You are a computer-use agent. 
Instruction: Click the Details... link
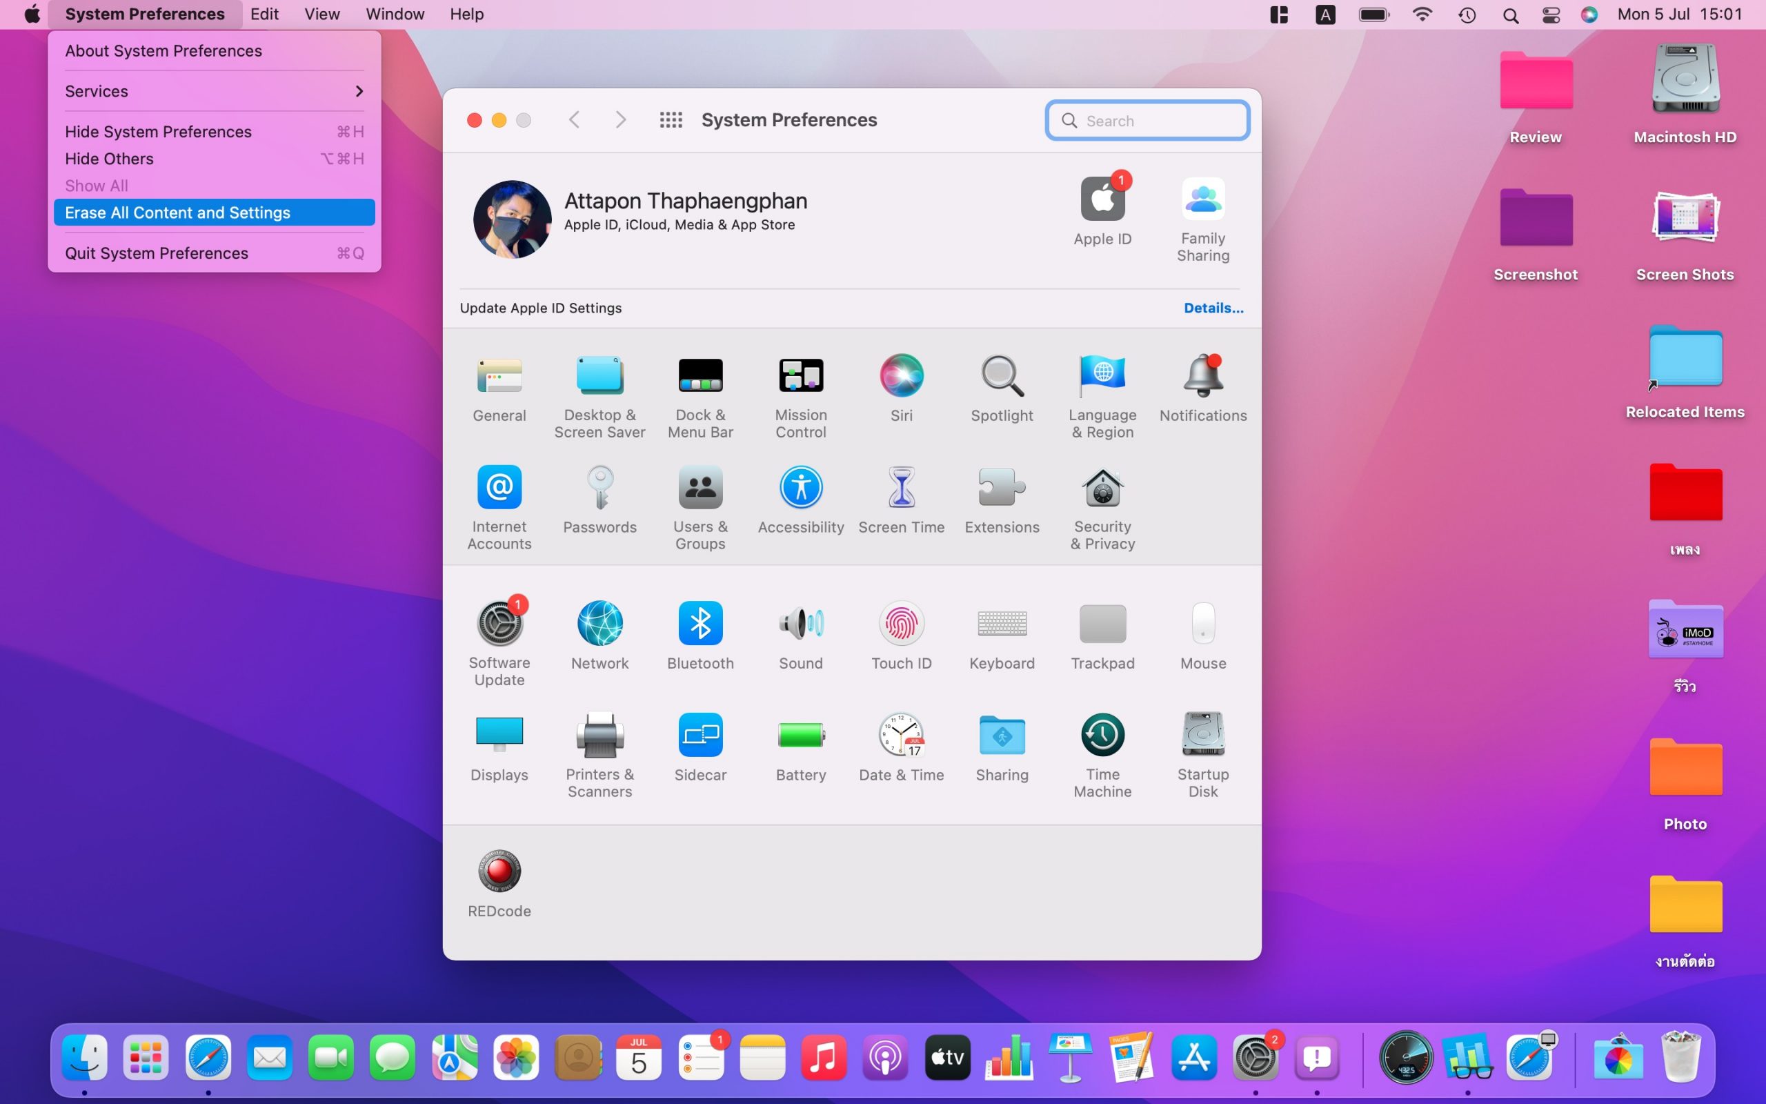click(1213, 308)
